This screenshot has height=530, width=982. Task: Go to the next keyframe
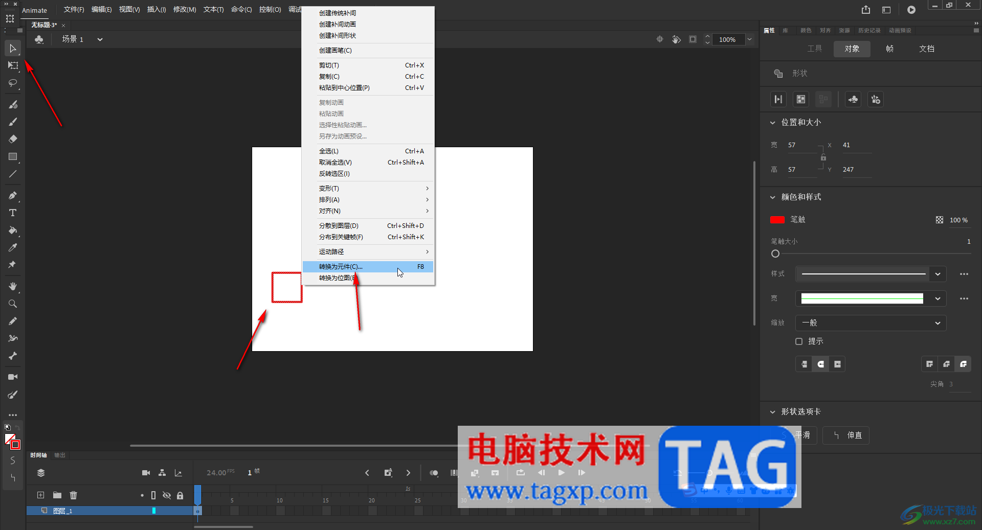pyautogui.click(x=408, y=473)
